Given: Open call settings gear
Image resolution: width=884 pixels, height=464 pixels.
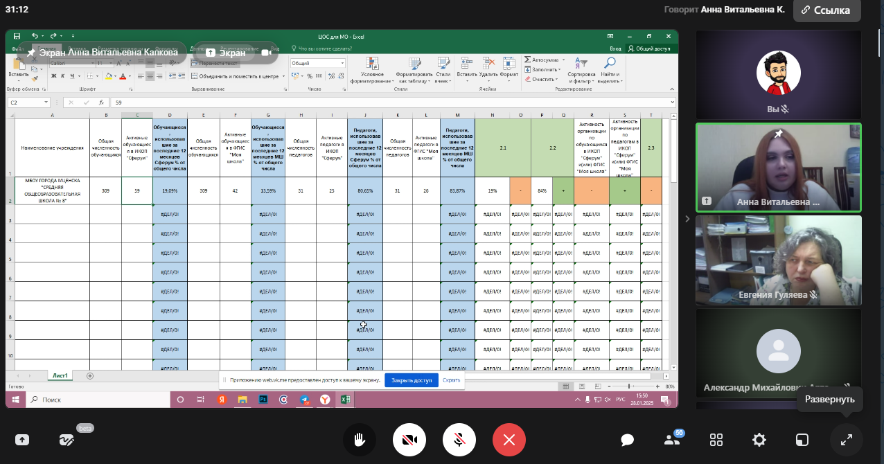Looking at the screenshot, I should [x=759, y=440].
